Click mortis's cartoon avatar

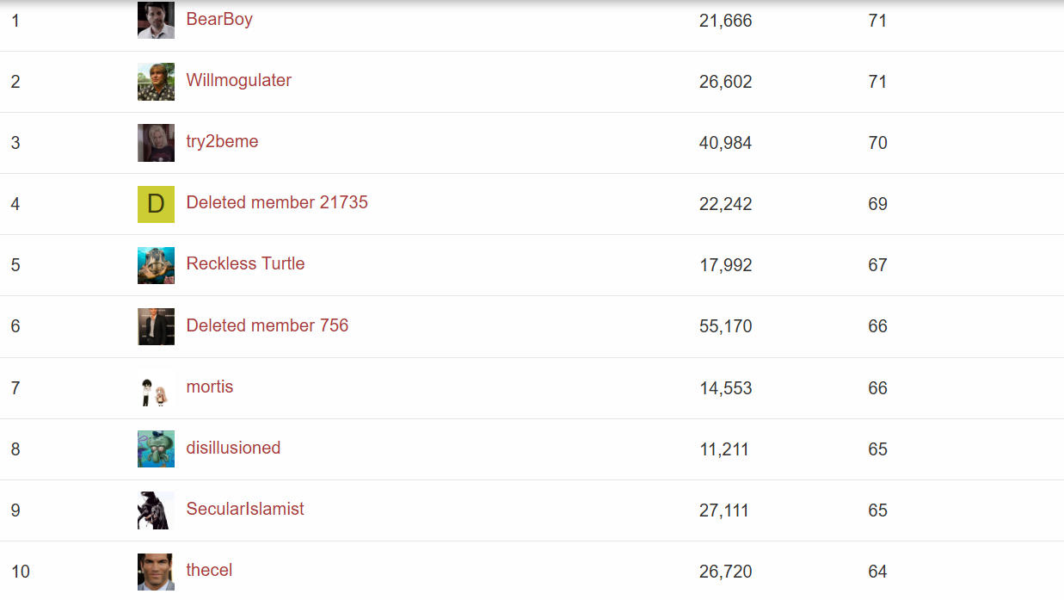pos(156,388)
